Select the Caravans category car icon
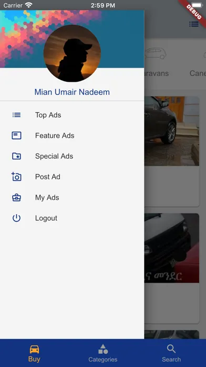The width and height of the screenshot is (206, 367). click(155, 54)
